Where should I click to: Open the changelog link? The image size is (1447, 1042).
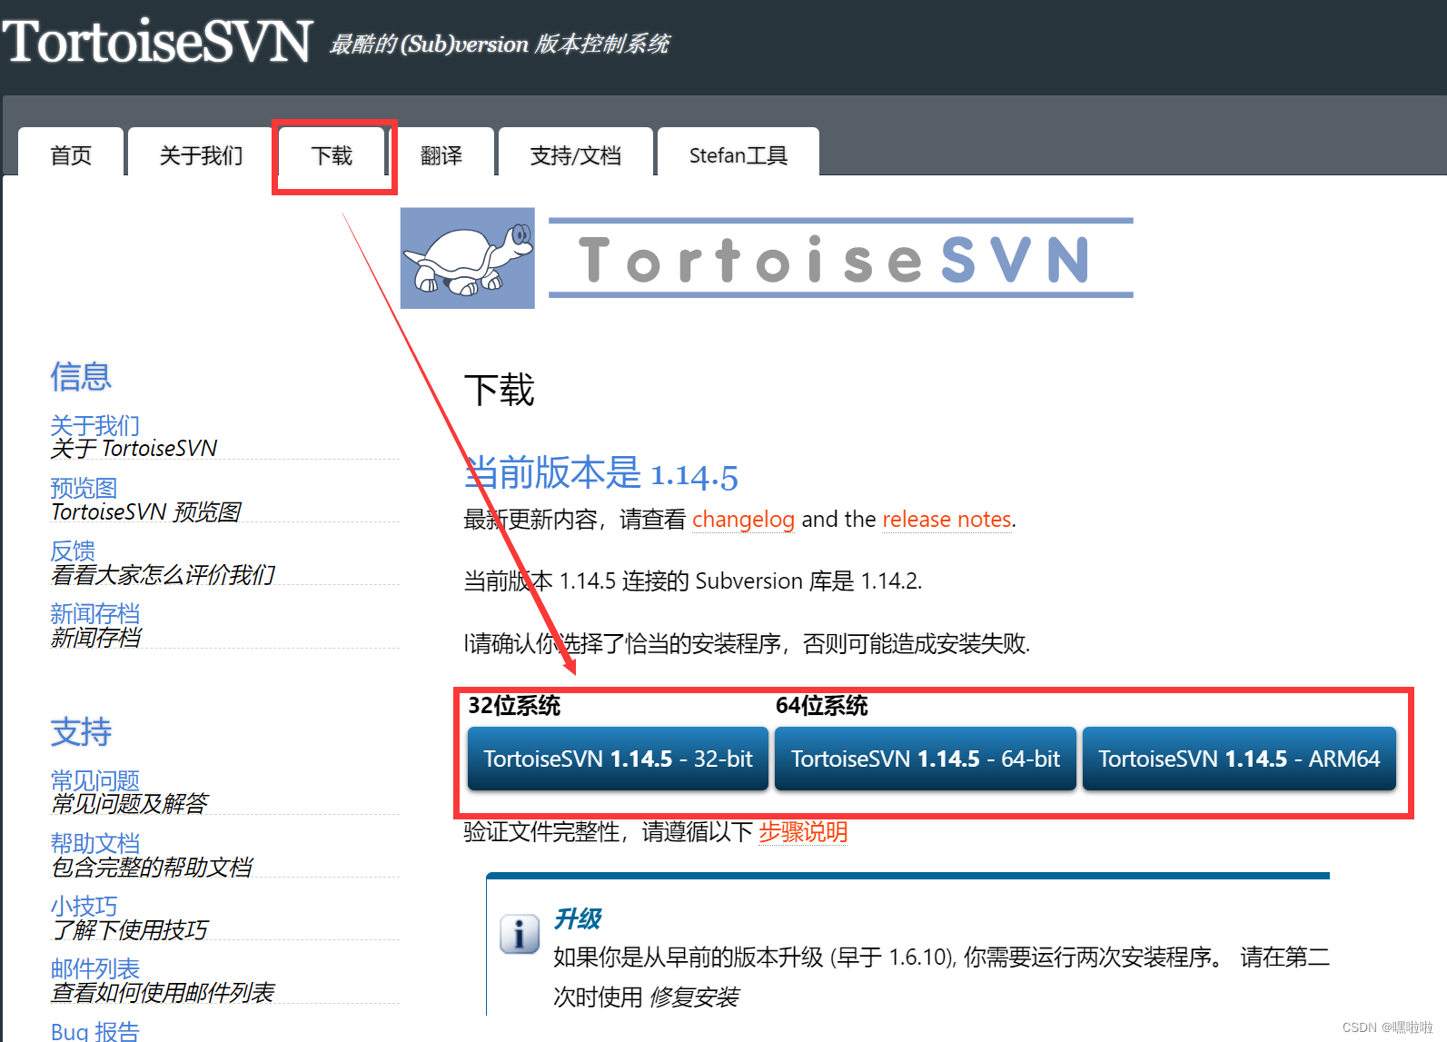pos(743,520)
